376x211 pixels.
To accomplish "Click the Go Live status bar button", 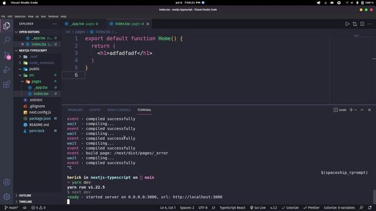I will (258, 207).
